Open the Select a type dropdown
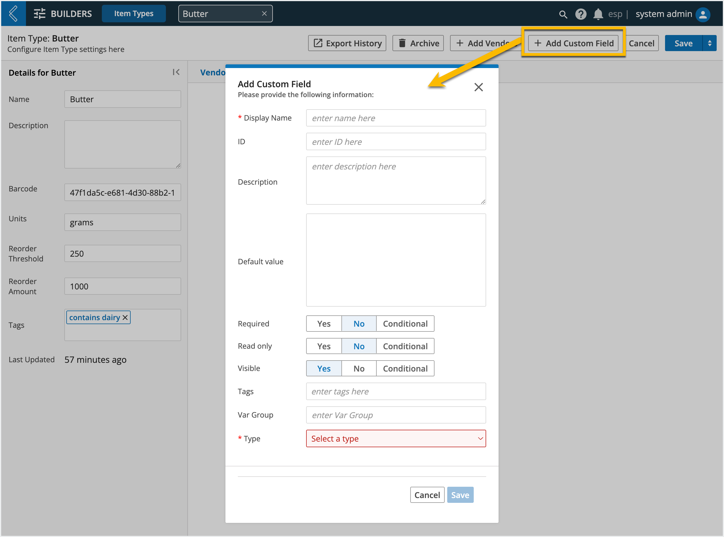 [x=396, y=438]
